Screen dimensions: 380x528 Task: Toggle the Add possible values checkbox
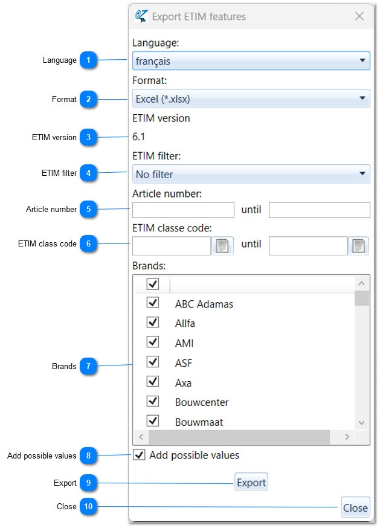[x=139, y=455]
